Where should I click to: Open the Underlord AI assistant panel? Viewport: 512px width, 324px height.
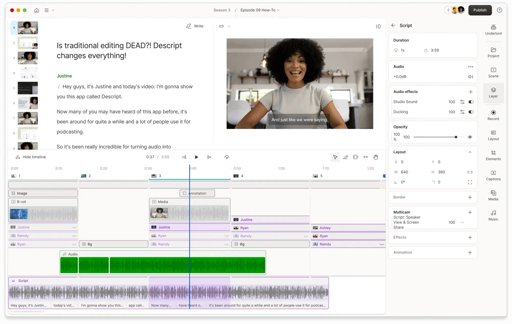[493, 30]
